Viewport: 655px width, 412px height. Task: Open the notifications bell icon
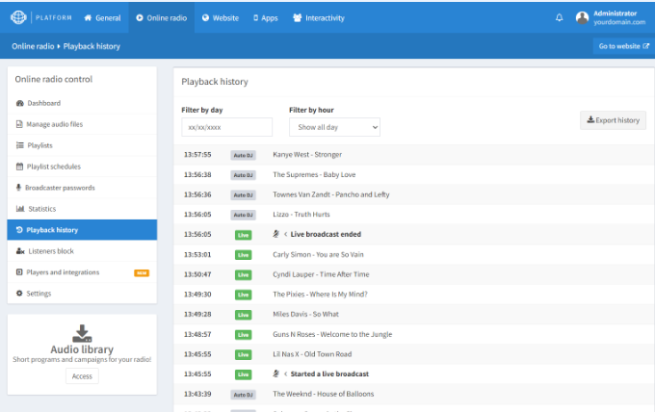[559, 17]
